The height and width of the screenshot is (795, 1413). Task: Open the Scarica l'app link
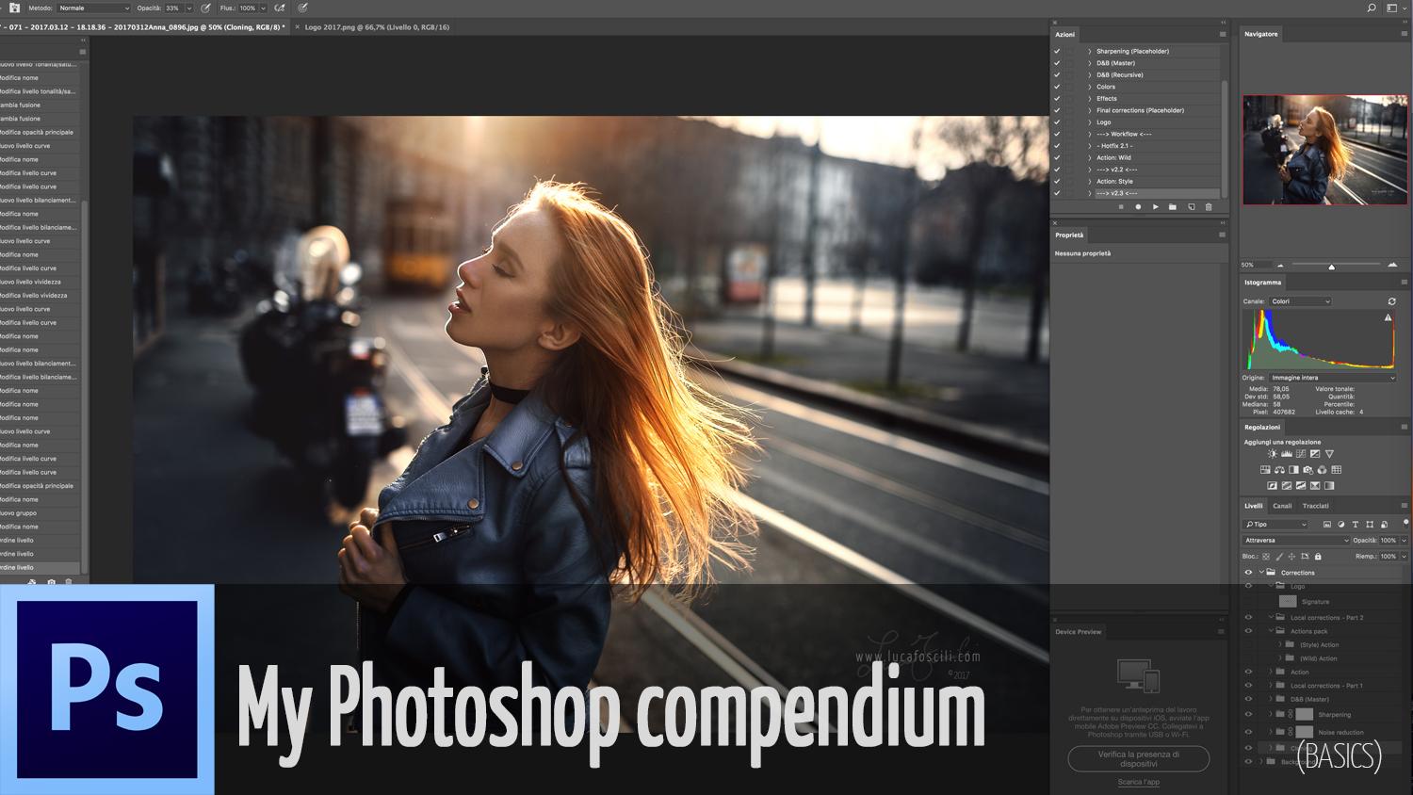click(1138, 782)
